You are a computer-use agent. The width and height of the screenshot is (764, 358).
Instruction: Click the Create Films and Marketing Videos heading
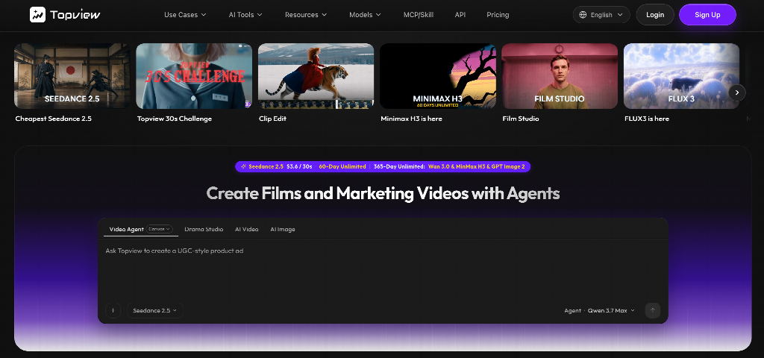pos(383,193)
